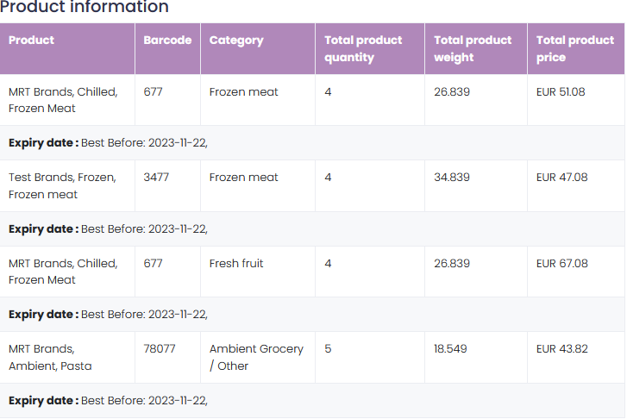
Task: Select the Test Brands, Frozen product cell
Action: (62, 185)
